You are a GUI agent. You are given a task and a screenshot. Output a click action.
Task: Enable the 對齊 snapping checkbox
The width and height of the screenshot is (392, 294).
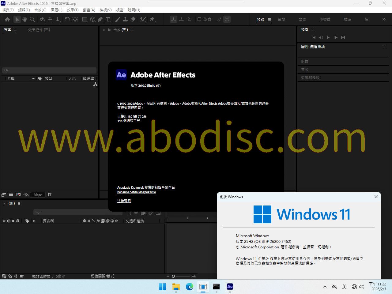tap(199, 19)
